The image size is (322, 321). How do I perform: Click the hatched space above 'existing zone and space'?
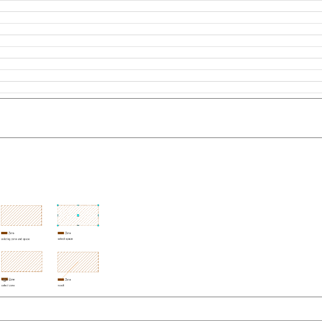(x=21, y=216)
